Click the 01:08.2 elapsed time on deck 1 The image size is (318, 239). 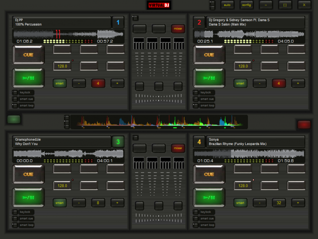[x=25, y=41]
